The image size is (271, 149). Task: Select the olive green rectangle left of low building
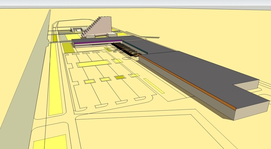pyautogui.click(x=68, y=48)
